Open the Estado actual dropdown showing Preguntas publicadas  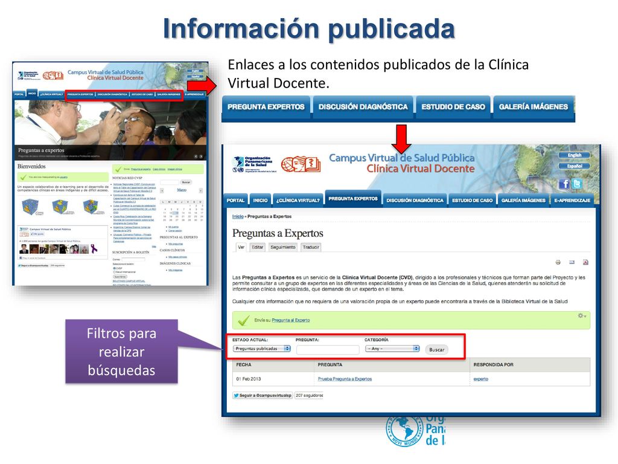pos(262,349)
